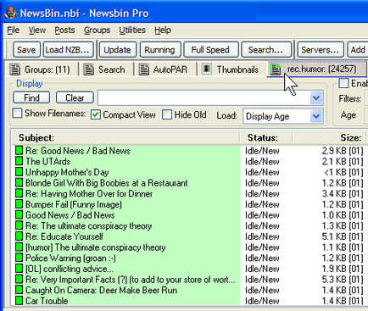Viewport: 368px width, 311px height.
Task: Select the rec.humor: (24257) tab
Action: coord(316,69)
